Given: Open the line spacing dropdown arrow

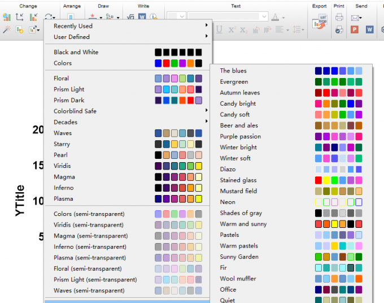Looking at the screenshot, I should pos(303,30).
